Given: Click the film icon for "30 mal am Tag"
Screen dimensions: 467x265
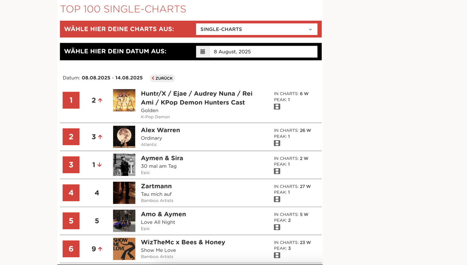Looking at the screenshot, I should click(277, 171).
